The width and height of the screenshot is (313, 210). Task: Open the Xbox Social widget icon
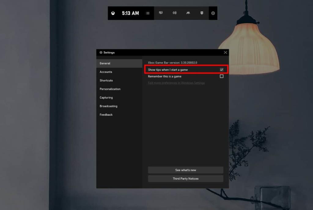(188, 13)
